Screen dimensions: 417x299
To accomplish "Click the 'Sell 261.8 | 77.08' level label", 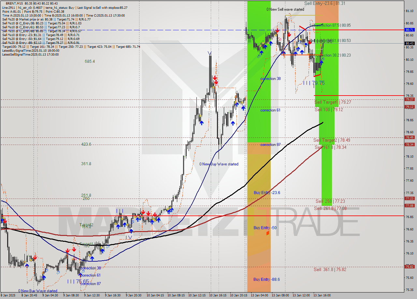I will pos(330,208).
